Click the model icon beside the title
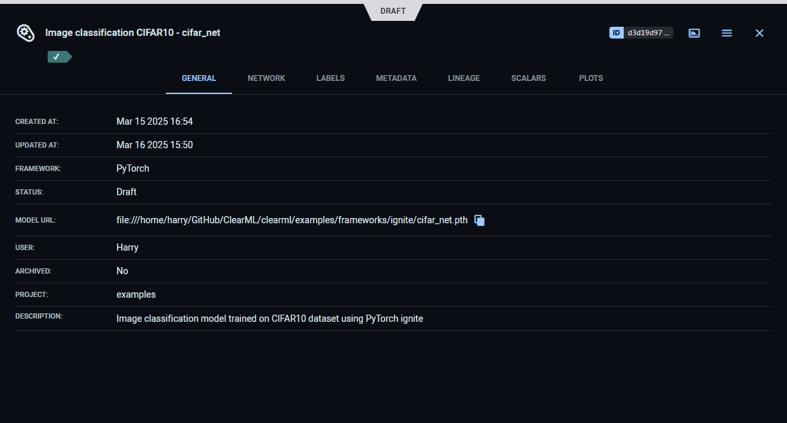This screenshot has height=423, width=787. (x=25, y=33)
